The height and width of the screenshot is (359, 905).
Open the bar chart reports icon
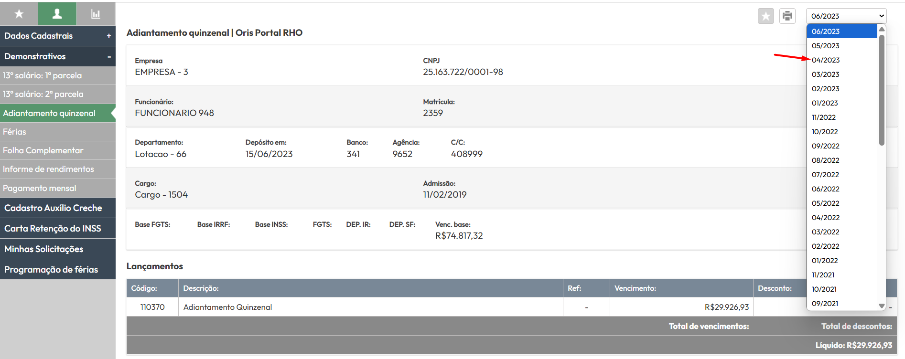96,14
